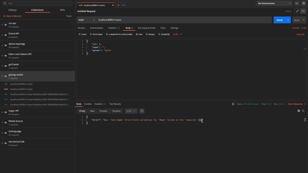Select the raw body type radio
The image size is (308, 173).
137,34
